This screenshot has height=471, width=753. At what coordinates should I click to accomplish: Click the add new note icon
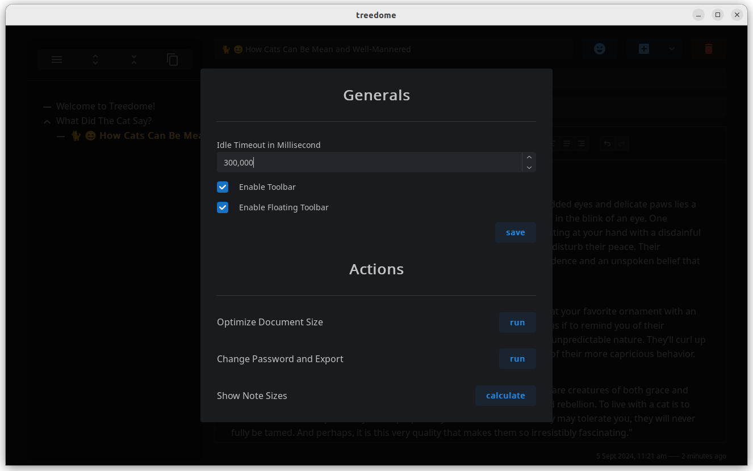pos(643,49)
